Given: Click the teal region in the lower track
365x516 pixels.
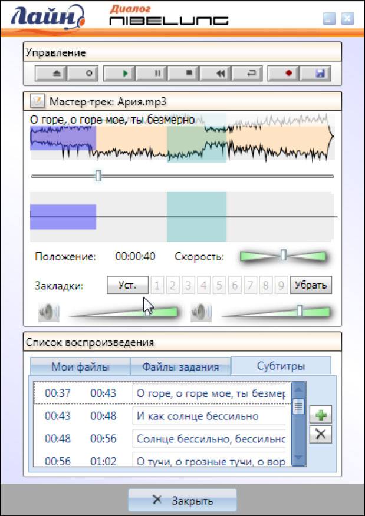Looking at the screenshot, I should (x=197, y=217).
